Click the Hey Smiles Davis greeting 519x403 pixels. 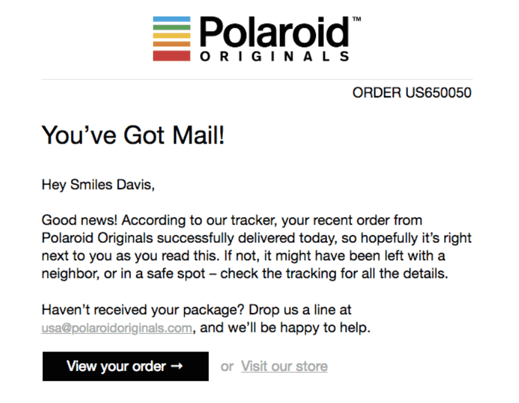(x=98, y=185)
